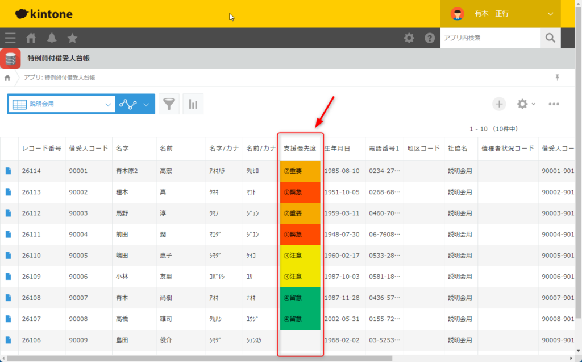Open the favorites star icon

pyautogui.click(x=72, y=38)
